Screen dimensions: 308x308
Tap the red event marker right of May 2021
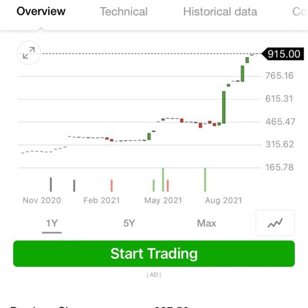pos(167,186)
